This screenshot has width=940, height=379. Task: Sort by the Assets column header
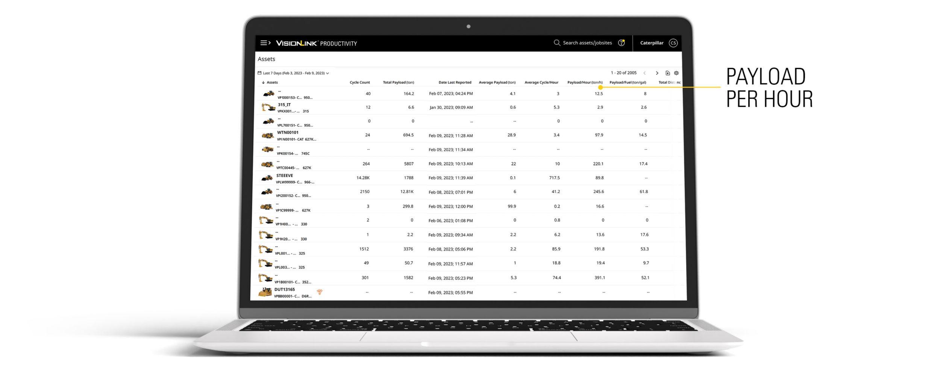click(272, 83)
